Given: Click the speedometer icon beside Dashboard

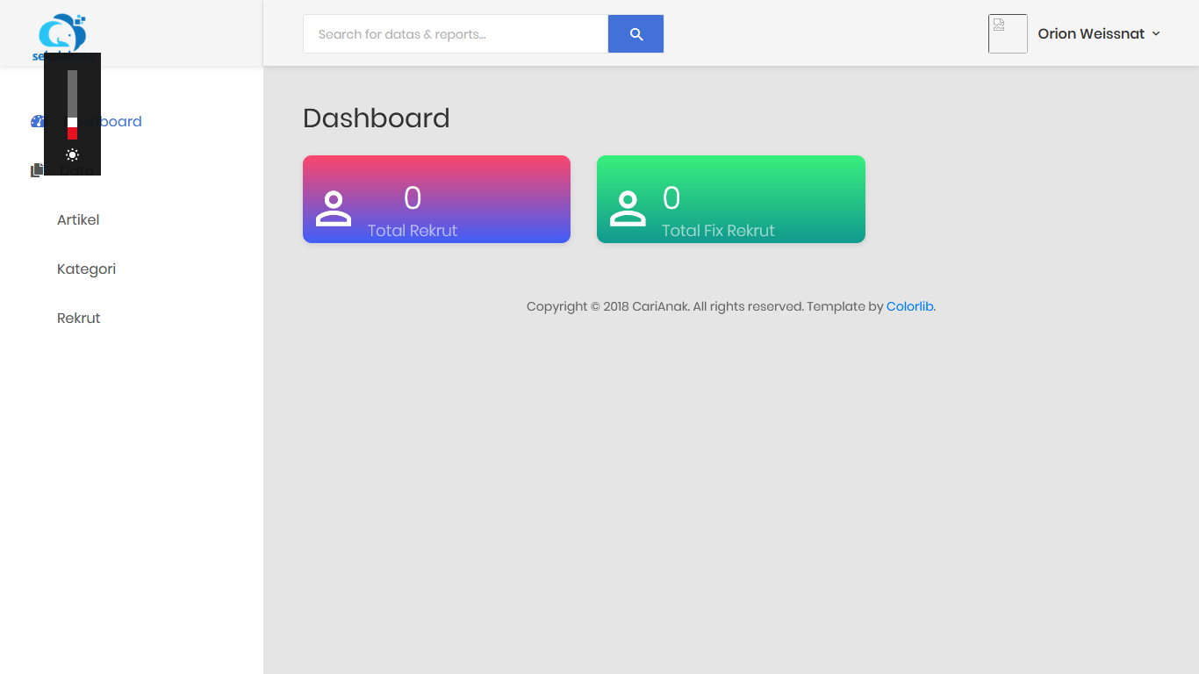Looking at the screenshot, I should point(37,122).
